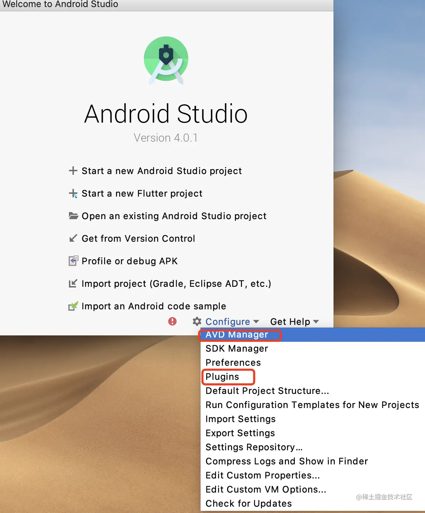Click the Version 4.0.1 text
This screenshot has height=513, width=425.
[x=166, y=138]
